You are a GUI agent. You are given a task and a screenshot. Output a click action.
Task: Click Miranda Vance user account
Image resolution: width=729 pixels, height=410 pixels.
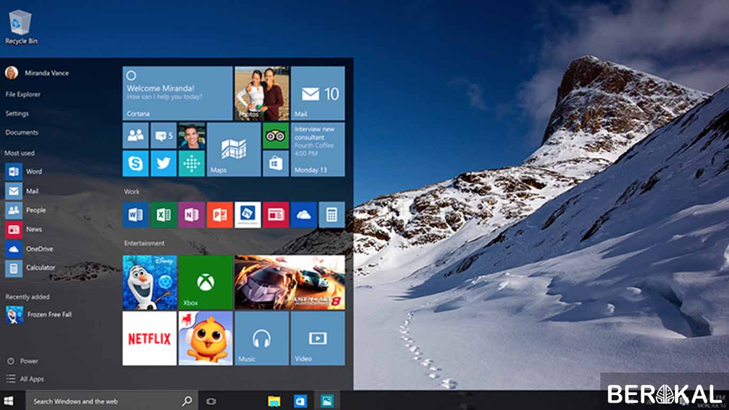click(x=37, y=73)
